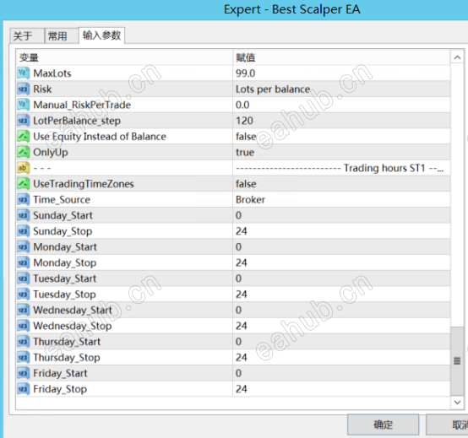Click the OnlyUp boolean icon
Viewport: 468px width, 438px height.
[24, 153]
